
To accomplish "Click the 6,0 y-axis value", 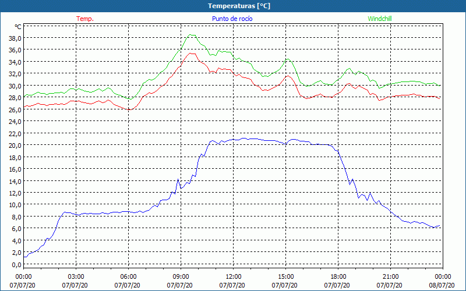I will point(16,229).
